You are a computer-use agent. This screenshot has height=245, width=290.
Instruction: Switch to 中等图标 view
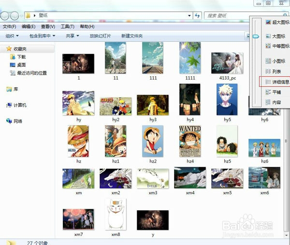[x=277, y=46]
